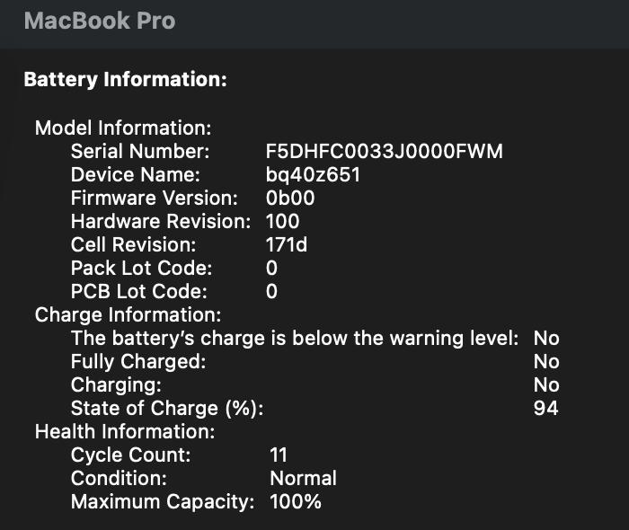
Task: Click the device name bq40z651
Action: [x=313, y=174]
